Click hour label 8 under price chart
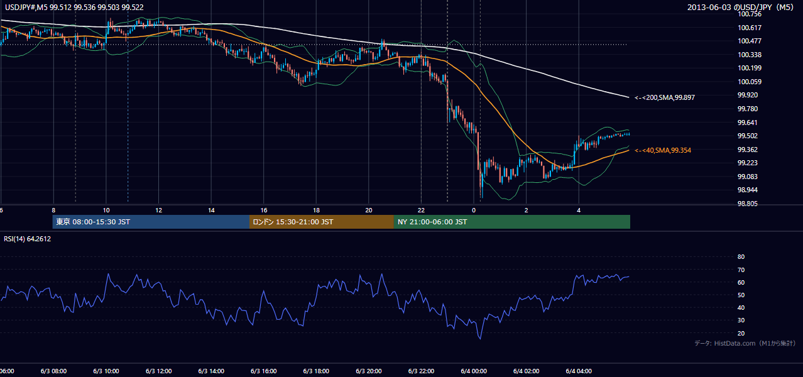The height and width of the screenshot is (377, 803). point(53,210)
